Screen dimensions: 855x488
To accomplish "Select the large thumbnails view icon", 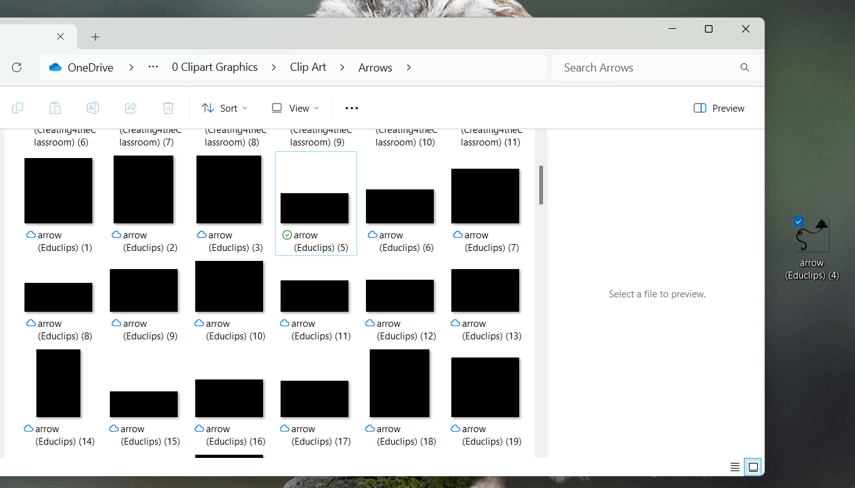I will (752, 467).
